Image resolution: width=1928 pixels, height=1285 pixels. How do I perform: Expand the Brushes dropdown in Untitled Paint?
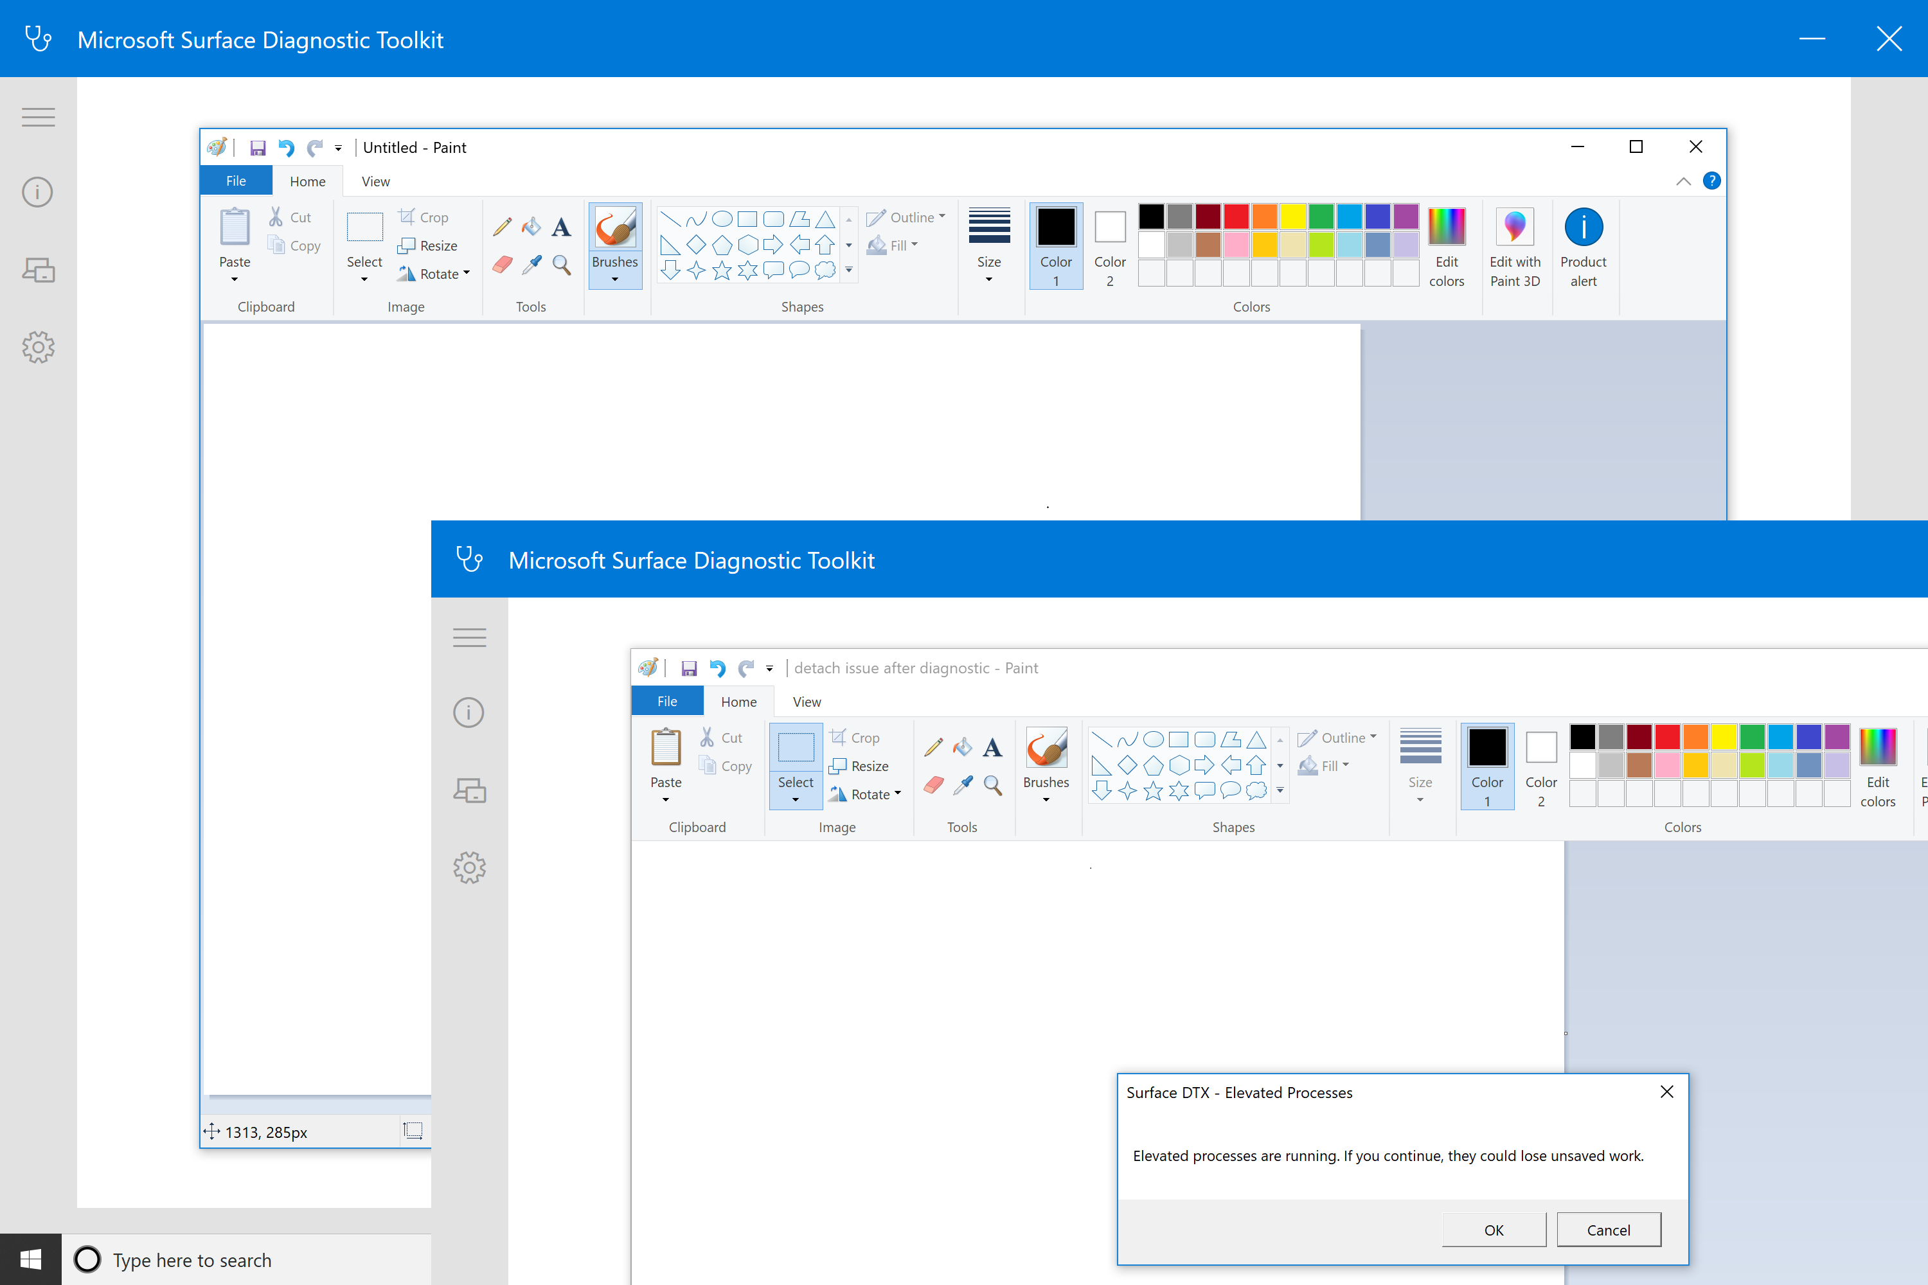pos(615,279)
